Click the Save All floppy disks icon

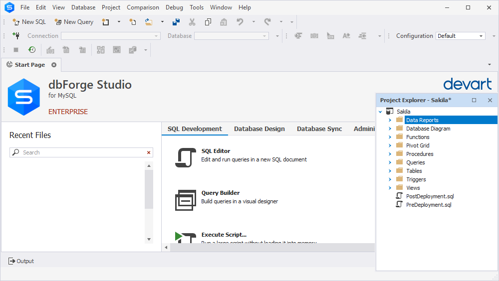pyautogui.click(x=176, y=22)
